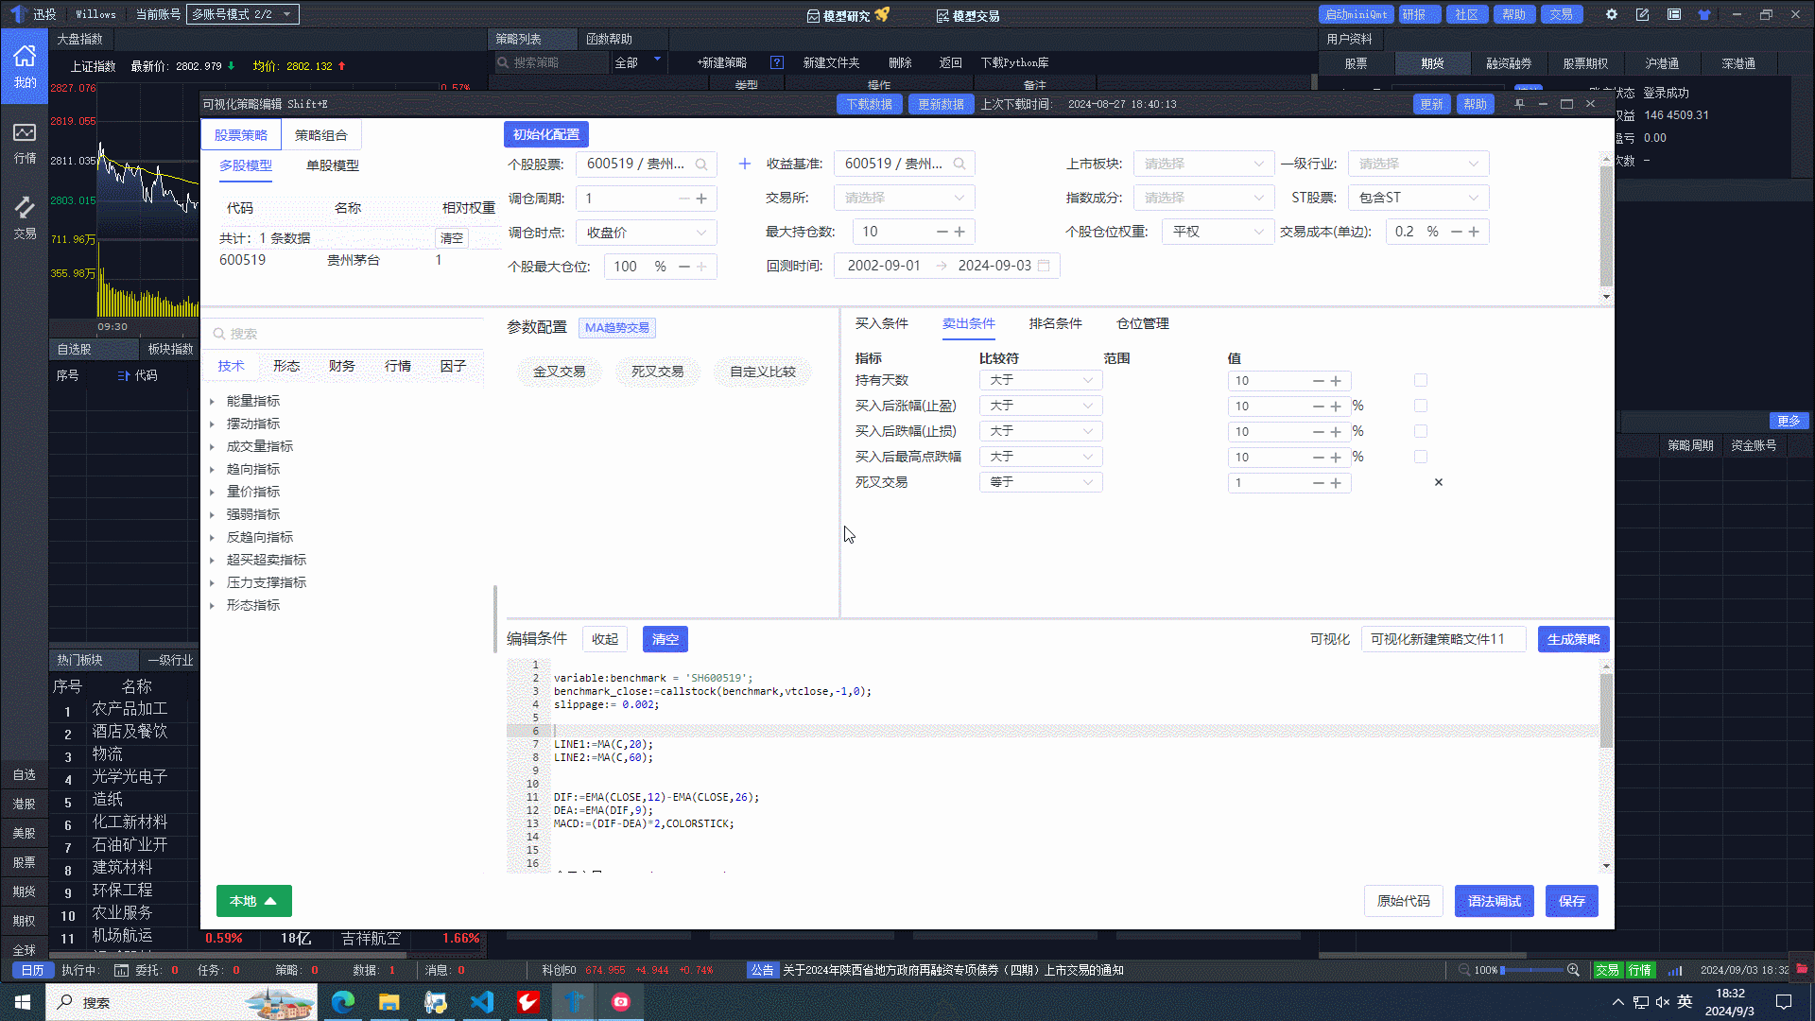The width and height of the screenshot is (1815, 1021).
Task: Open 交易所 dropdown
Action: pyautogui.click(x=905, y=198)
